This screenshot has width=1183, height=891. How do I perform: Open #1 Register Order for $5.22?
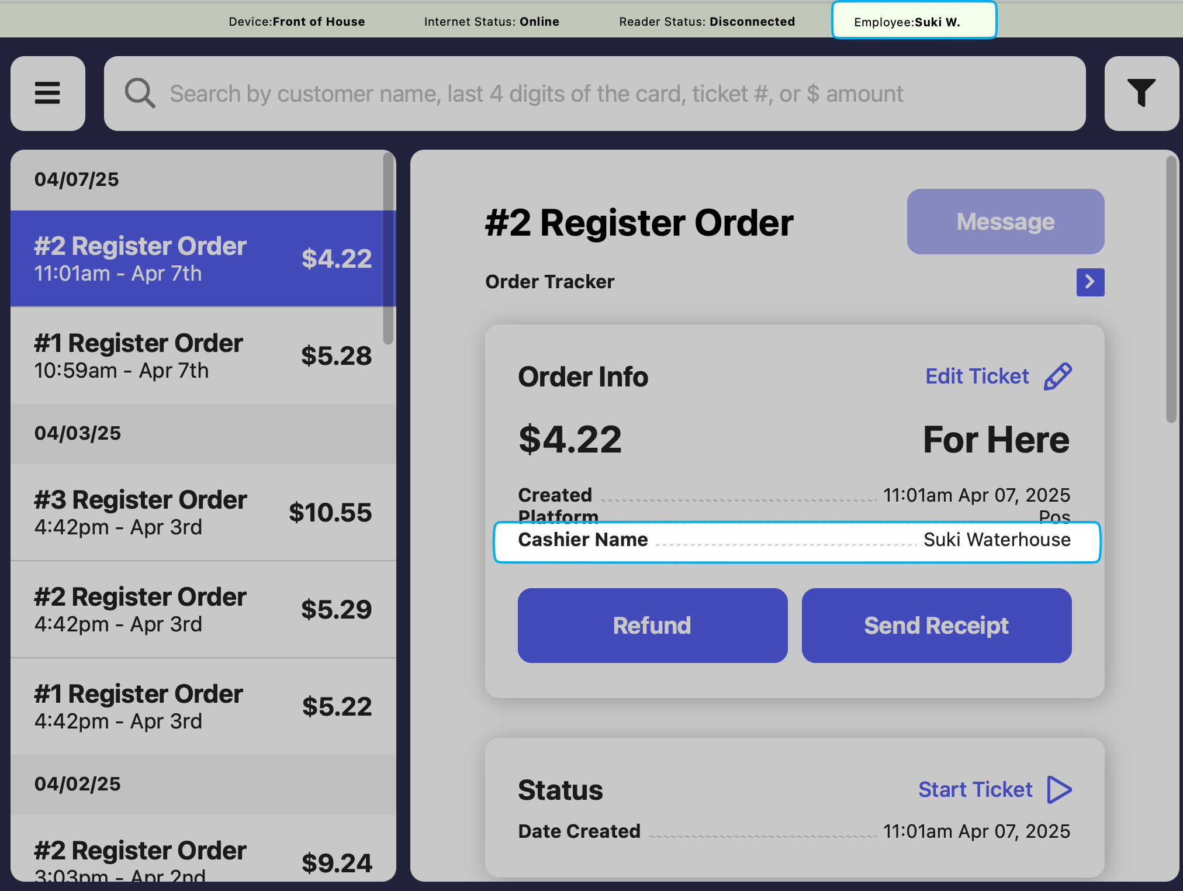click(x=203, y=706)
